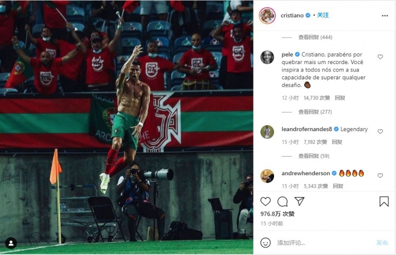The image size is (396, 255).
Task: Like the post with the heart icon
Action: coord(266,202)
